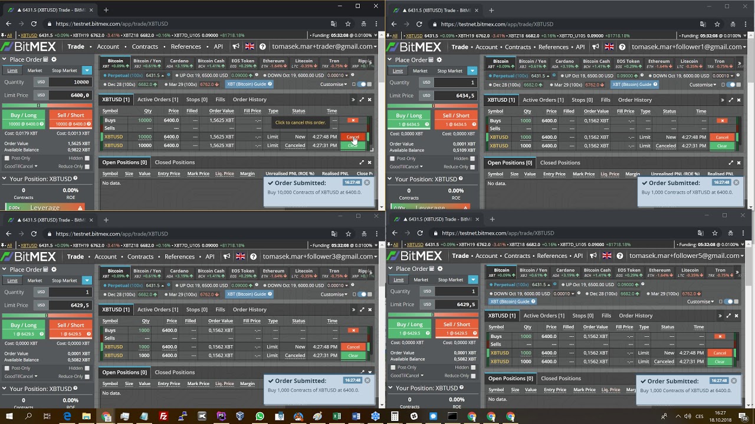Reload the page in follower1 window
This screenshot has width=755, height=424.
pos(419,24)
